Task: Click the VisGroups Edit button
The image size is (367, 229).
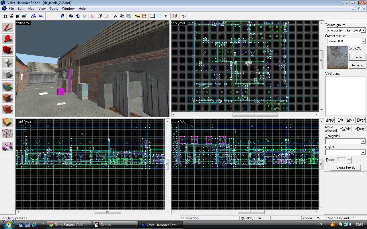Action: [340, 120]
